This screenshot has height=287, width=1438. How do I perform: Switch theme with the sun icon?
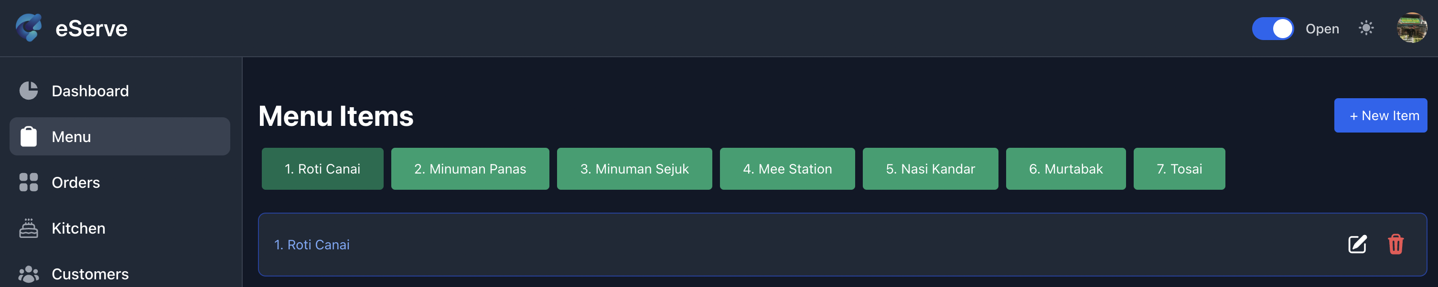click(x=1366, y=28)
